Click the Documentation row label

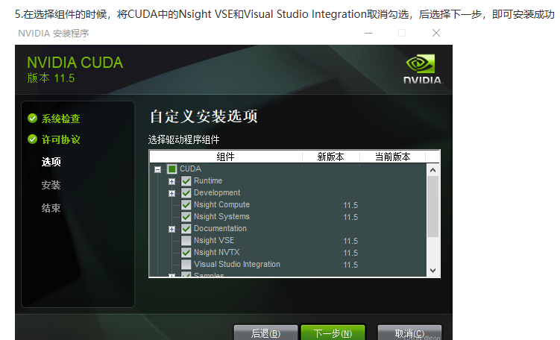pos(221,228)
